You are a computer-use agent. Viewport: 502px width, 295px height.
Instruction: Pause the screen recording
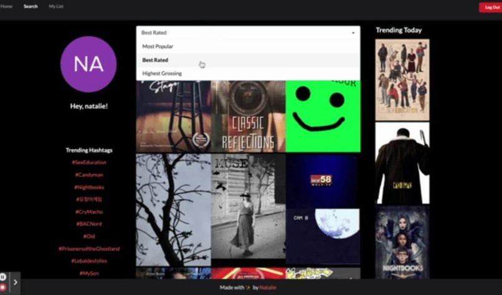2,277
